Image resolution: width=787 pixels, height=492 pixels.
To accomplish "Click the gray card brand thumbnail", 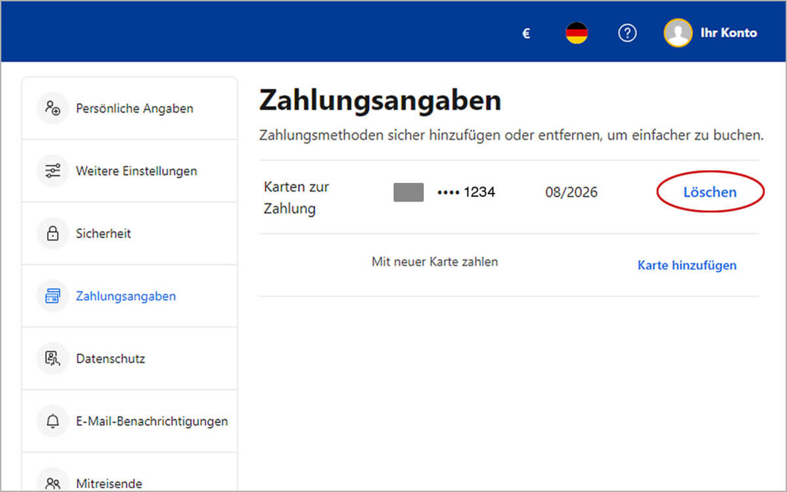I will click(408, 192).
